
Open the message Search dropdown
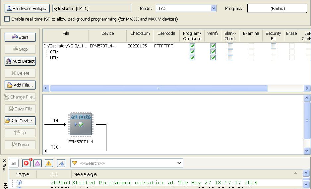179,163
